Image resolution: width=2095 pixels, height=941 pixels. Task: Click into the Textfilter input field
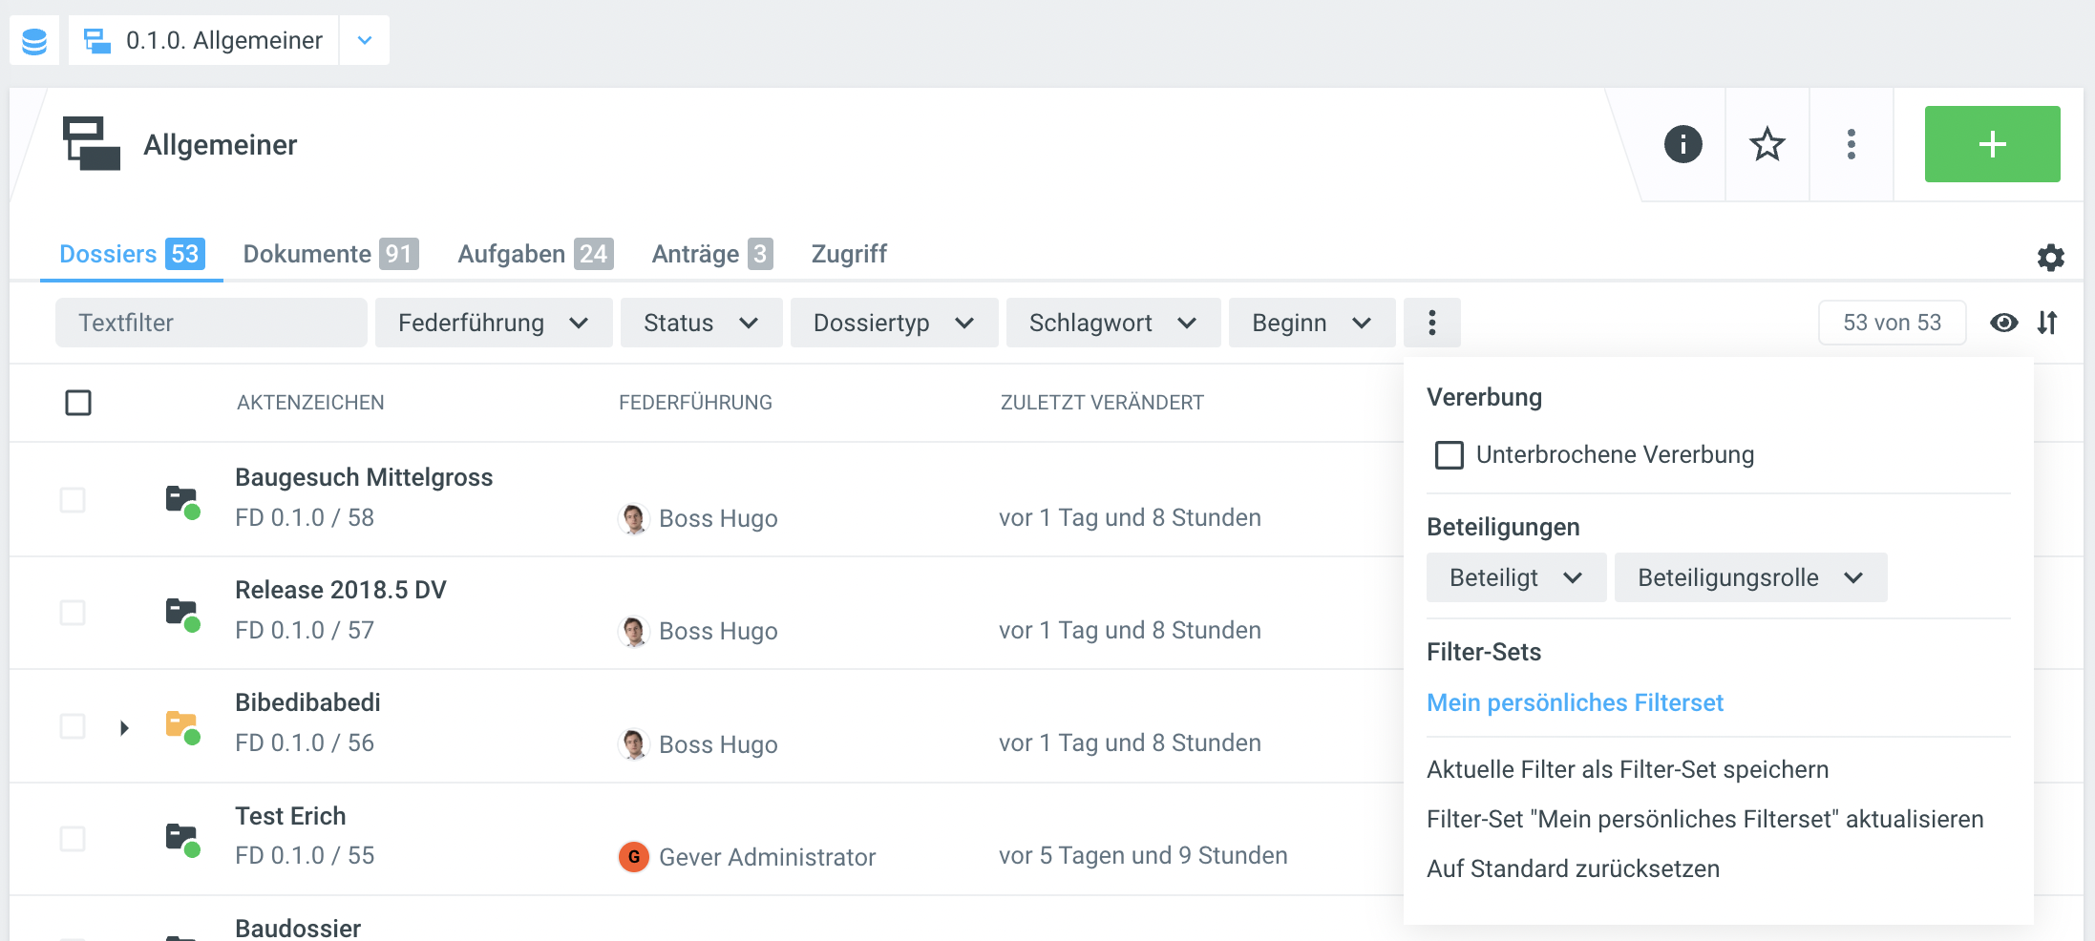click(210, 323)
